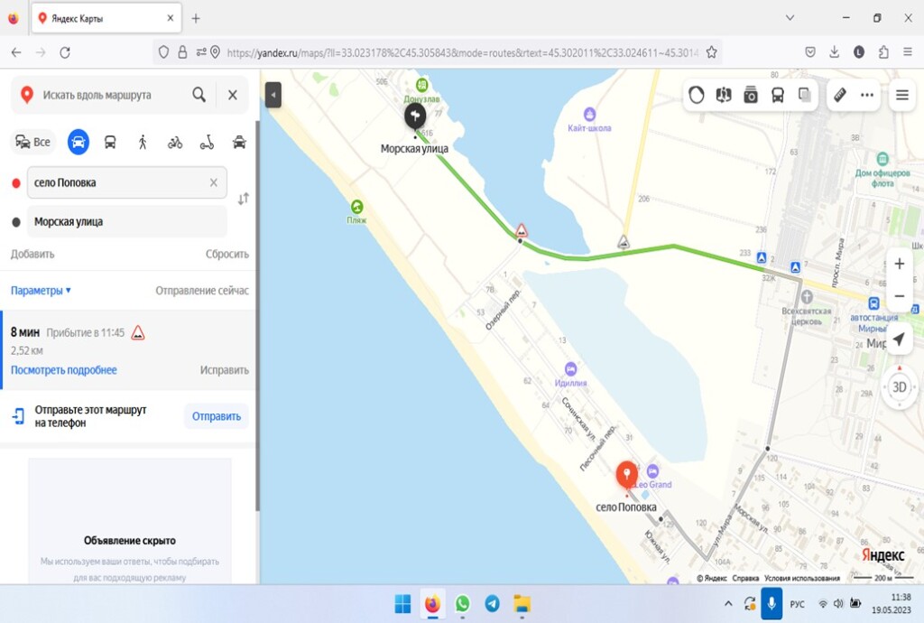Screen dimensions: 924x623
Task: Show all route types with Все
Action: 33,142
